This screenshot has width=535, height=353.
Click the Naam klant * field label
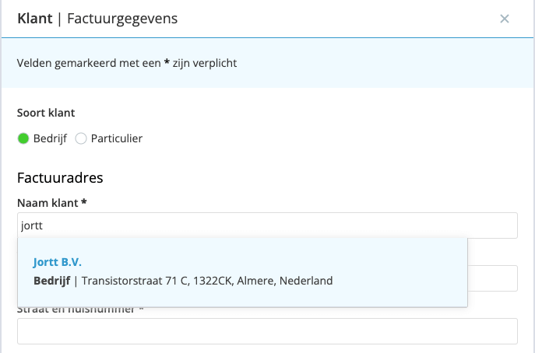tap(52, 203)
